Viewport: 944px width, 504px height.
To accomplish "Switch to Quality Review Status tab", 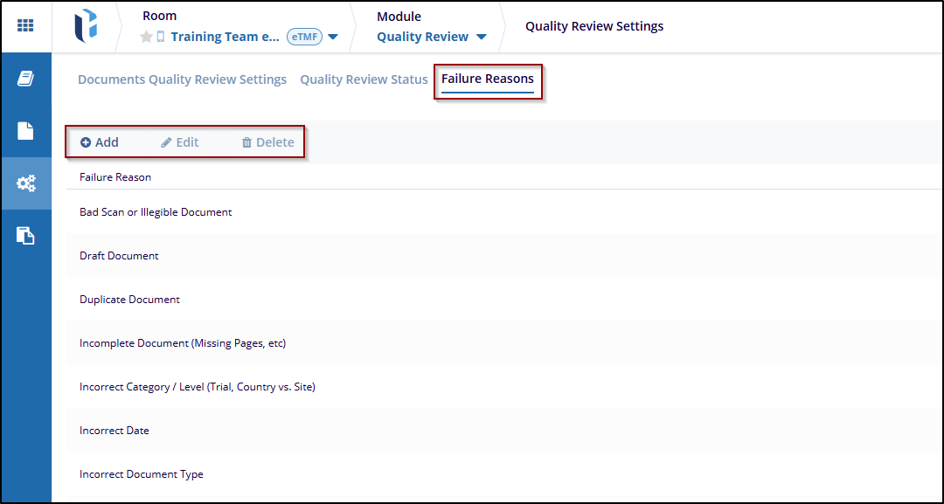I will pyautogui.click(x=364, y=79).
